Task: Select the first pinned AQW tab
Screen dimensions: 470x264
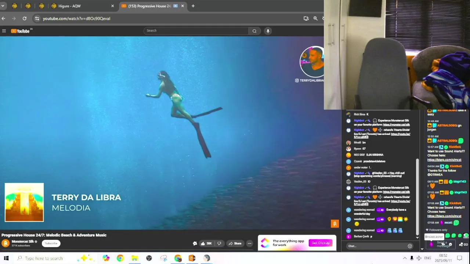Action: point(14,6)
